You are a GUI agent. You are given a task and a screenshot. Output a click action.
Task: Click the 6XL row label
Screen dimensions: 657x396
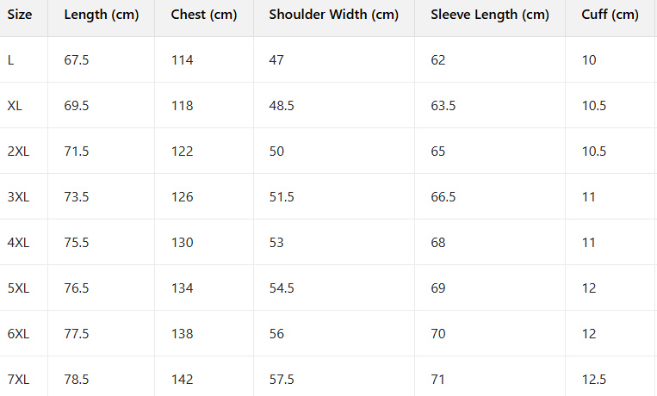[18, 334]
